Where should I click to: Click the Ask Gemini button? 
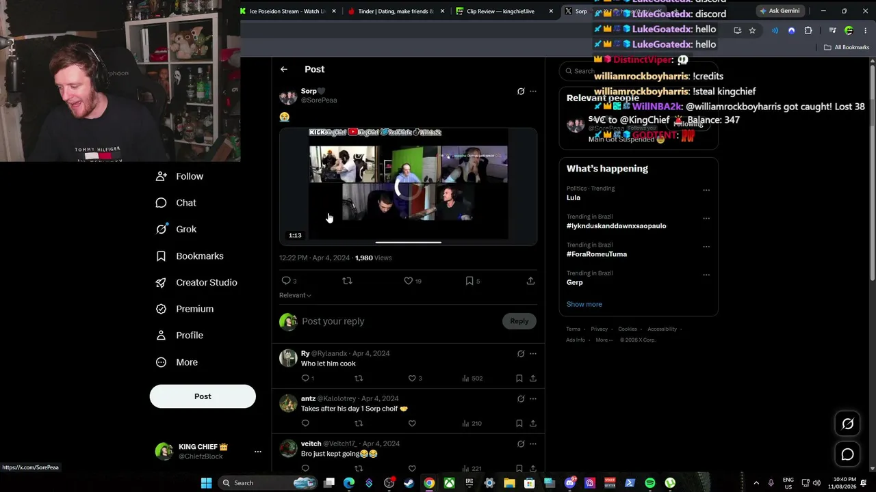(780, 11)
